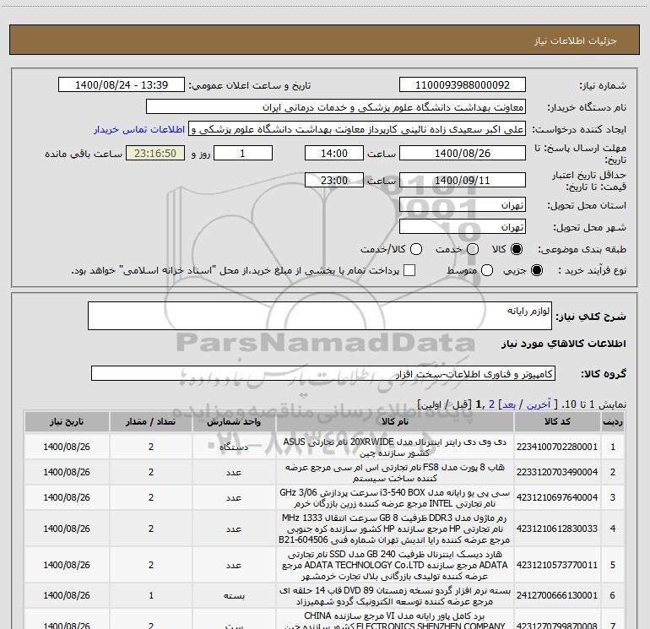The image size is (650, 629).
Task: Click the 8-port hub FS8 item name
Action: coord(395,472)
